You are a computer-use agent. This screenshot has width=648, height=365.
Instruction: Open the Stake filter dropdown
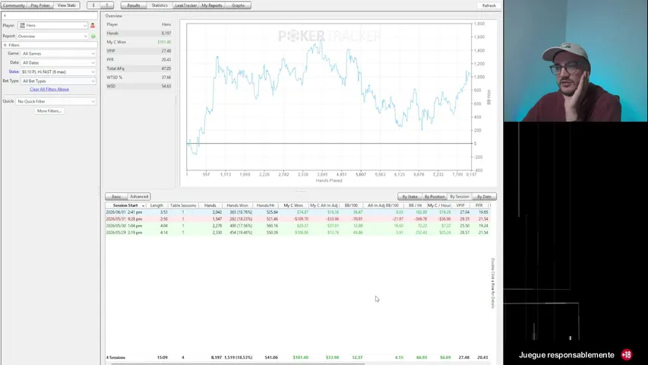point(58,72)
